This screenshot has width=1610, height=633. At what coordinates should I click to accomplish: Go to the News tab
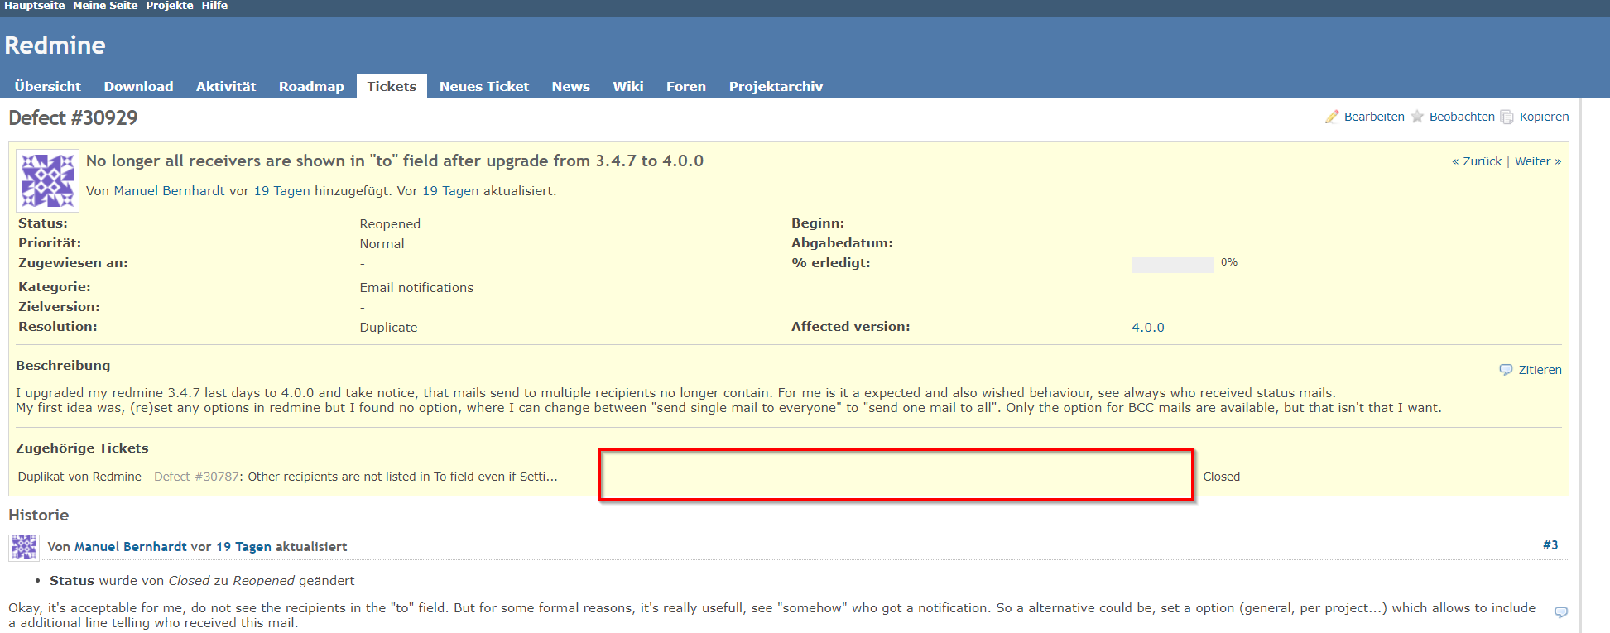point(571,86)
